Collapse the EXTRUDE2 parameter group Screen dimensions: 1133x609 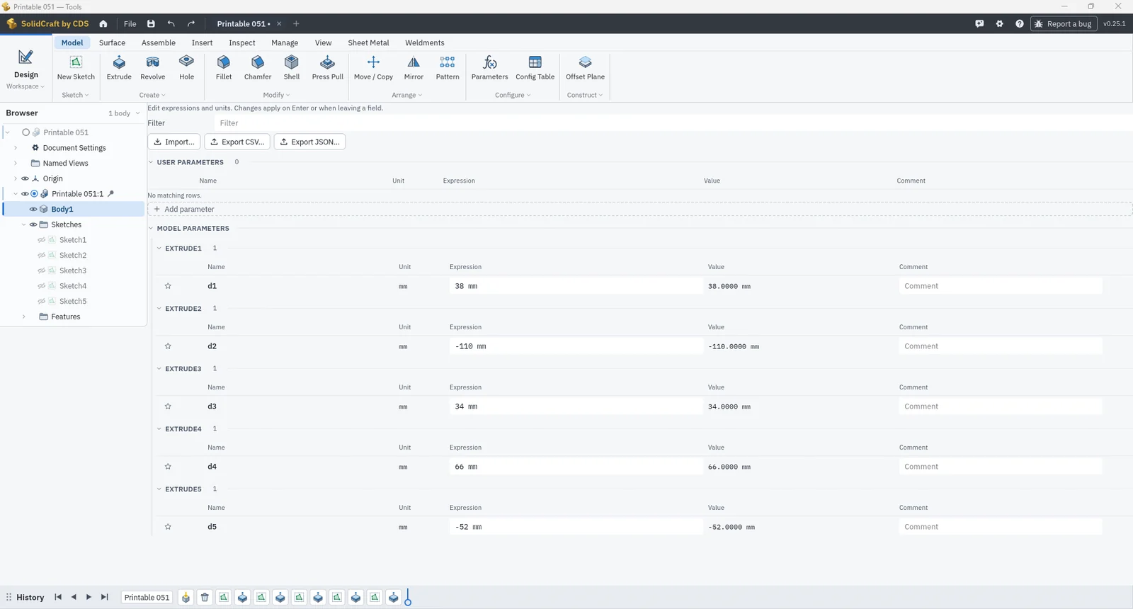coord(159,309)
